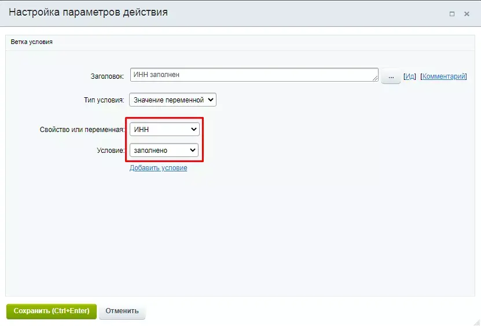Click the dialog title Настройка параметров действия
481x326 pixels.
(89, 12)
